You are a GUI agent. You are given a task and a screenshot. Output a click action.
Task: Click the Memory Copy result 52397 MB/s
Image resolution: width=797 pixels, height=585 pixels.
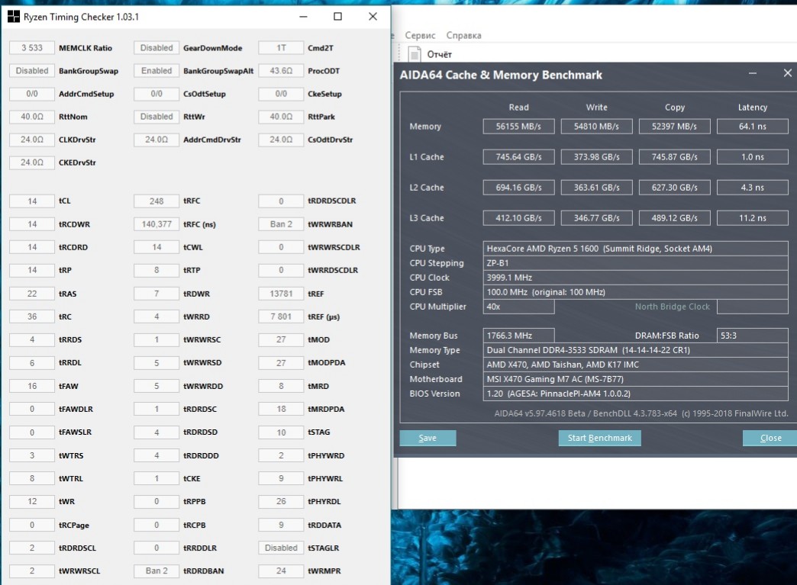pos(675,127)
